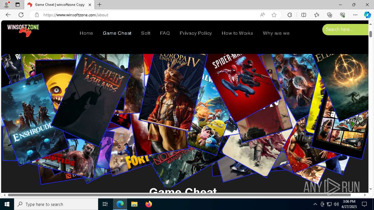Image resolution: width=374 pixels, height=210 pixels.
Task: Show hidden tray icons chevron
Action: (315, 204)
